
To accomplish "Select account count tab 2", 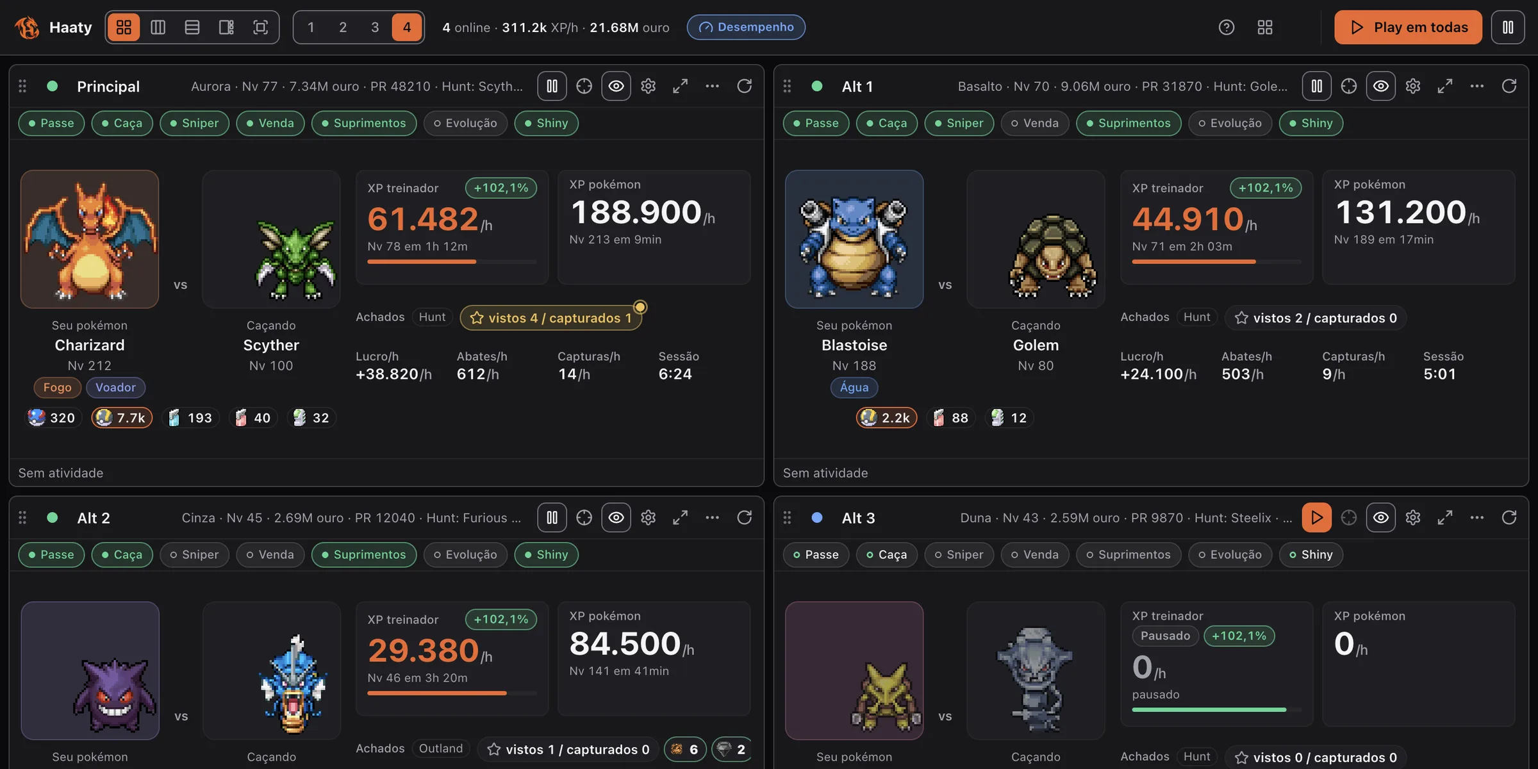I will click(343, 27).
